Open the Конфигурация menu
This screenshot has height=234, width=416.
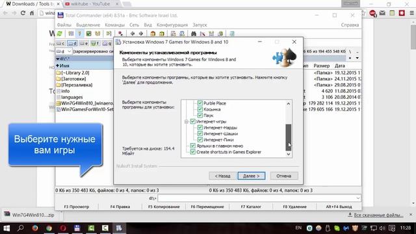[172, 25]
